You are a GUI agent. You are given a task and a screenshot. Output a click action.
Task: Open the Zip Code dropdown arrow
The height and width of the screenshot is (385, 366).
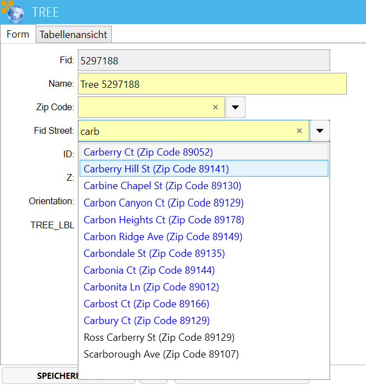(236, 107)
